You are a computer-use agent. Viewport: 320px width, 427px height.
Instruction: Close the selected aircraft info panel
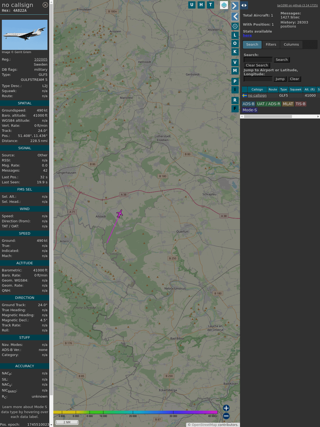pyautogui.click(x=45, y=5)
